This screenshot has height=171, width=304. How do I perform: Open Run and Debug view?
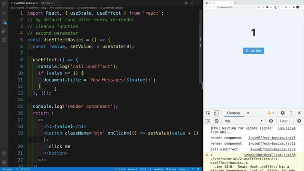(4, 30)
